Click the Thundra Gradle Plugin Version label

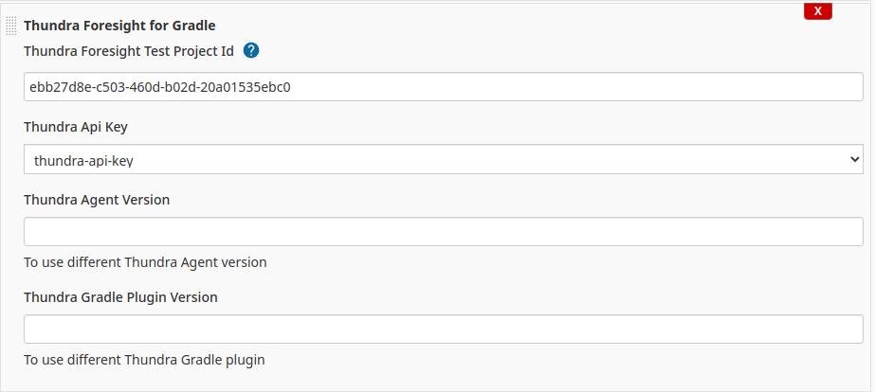(120, 297)
